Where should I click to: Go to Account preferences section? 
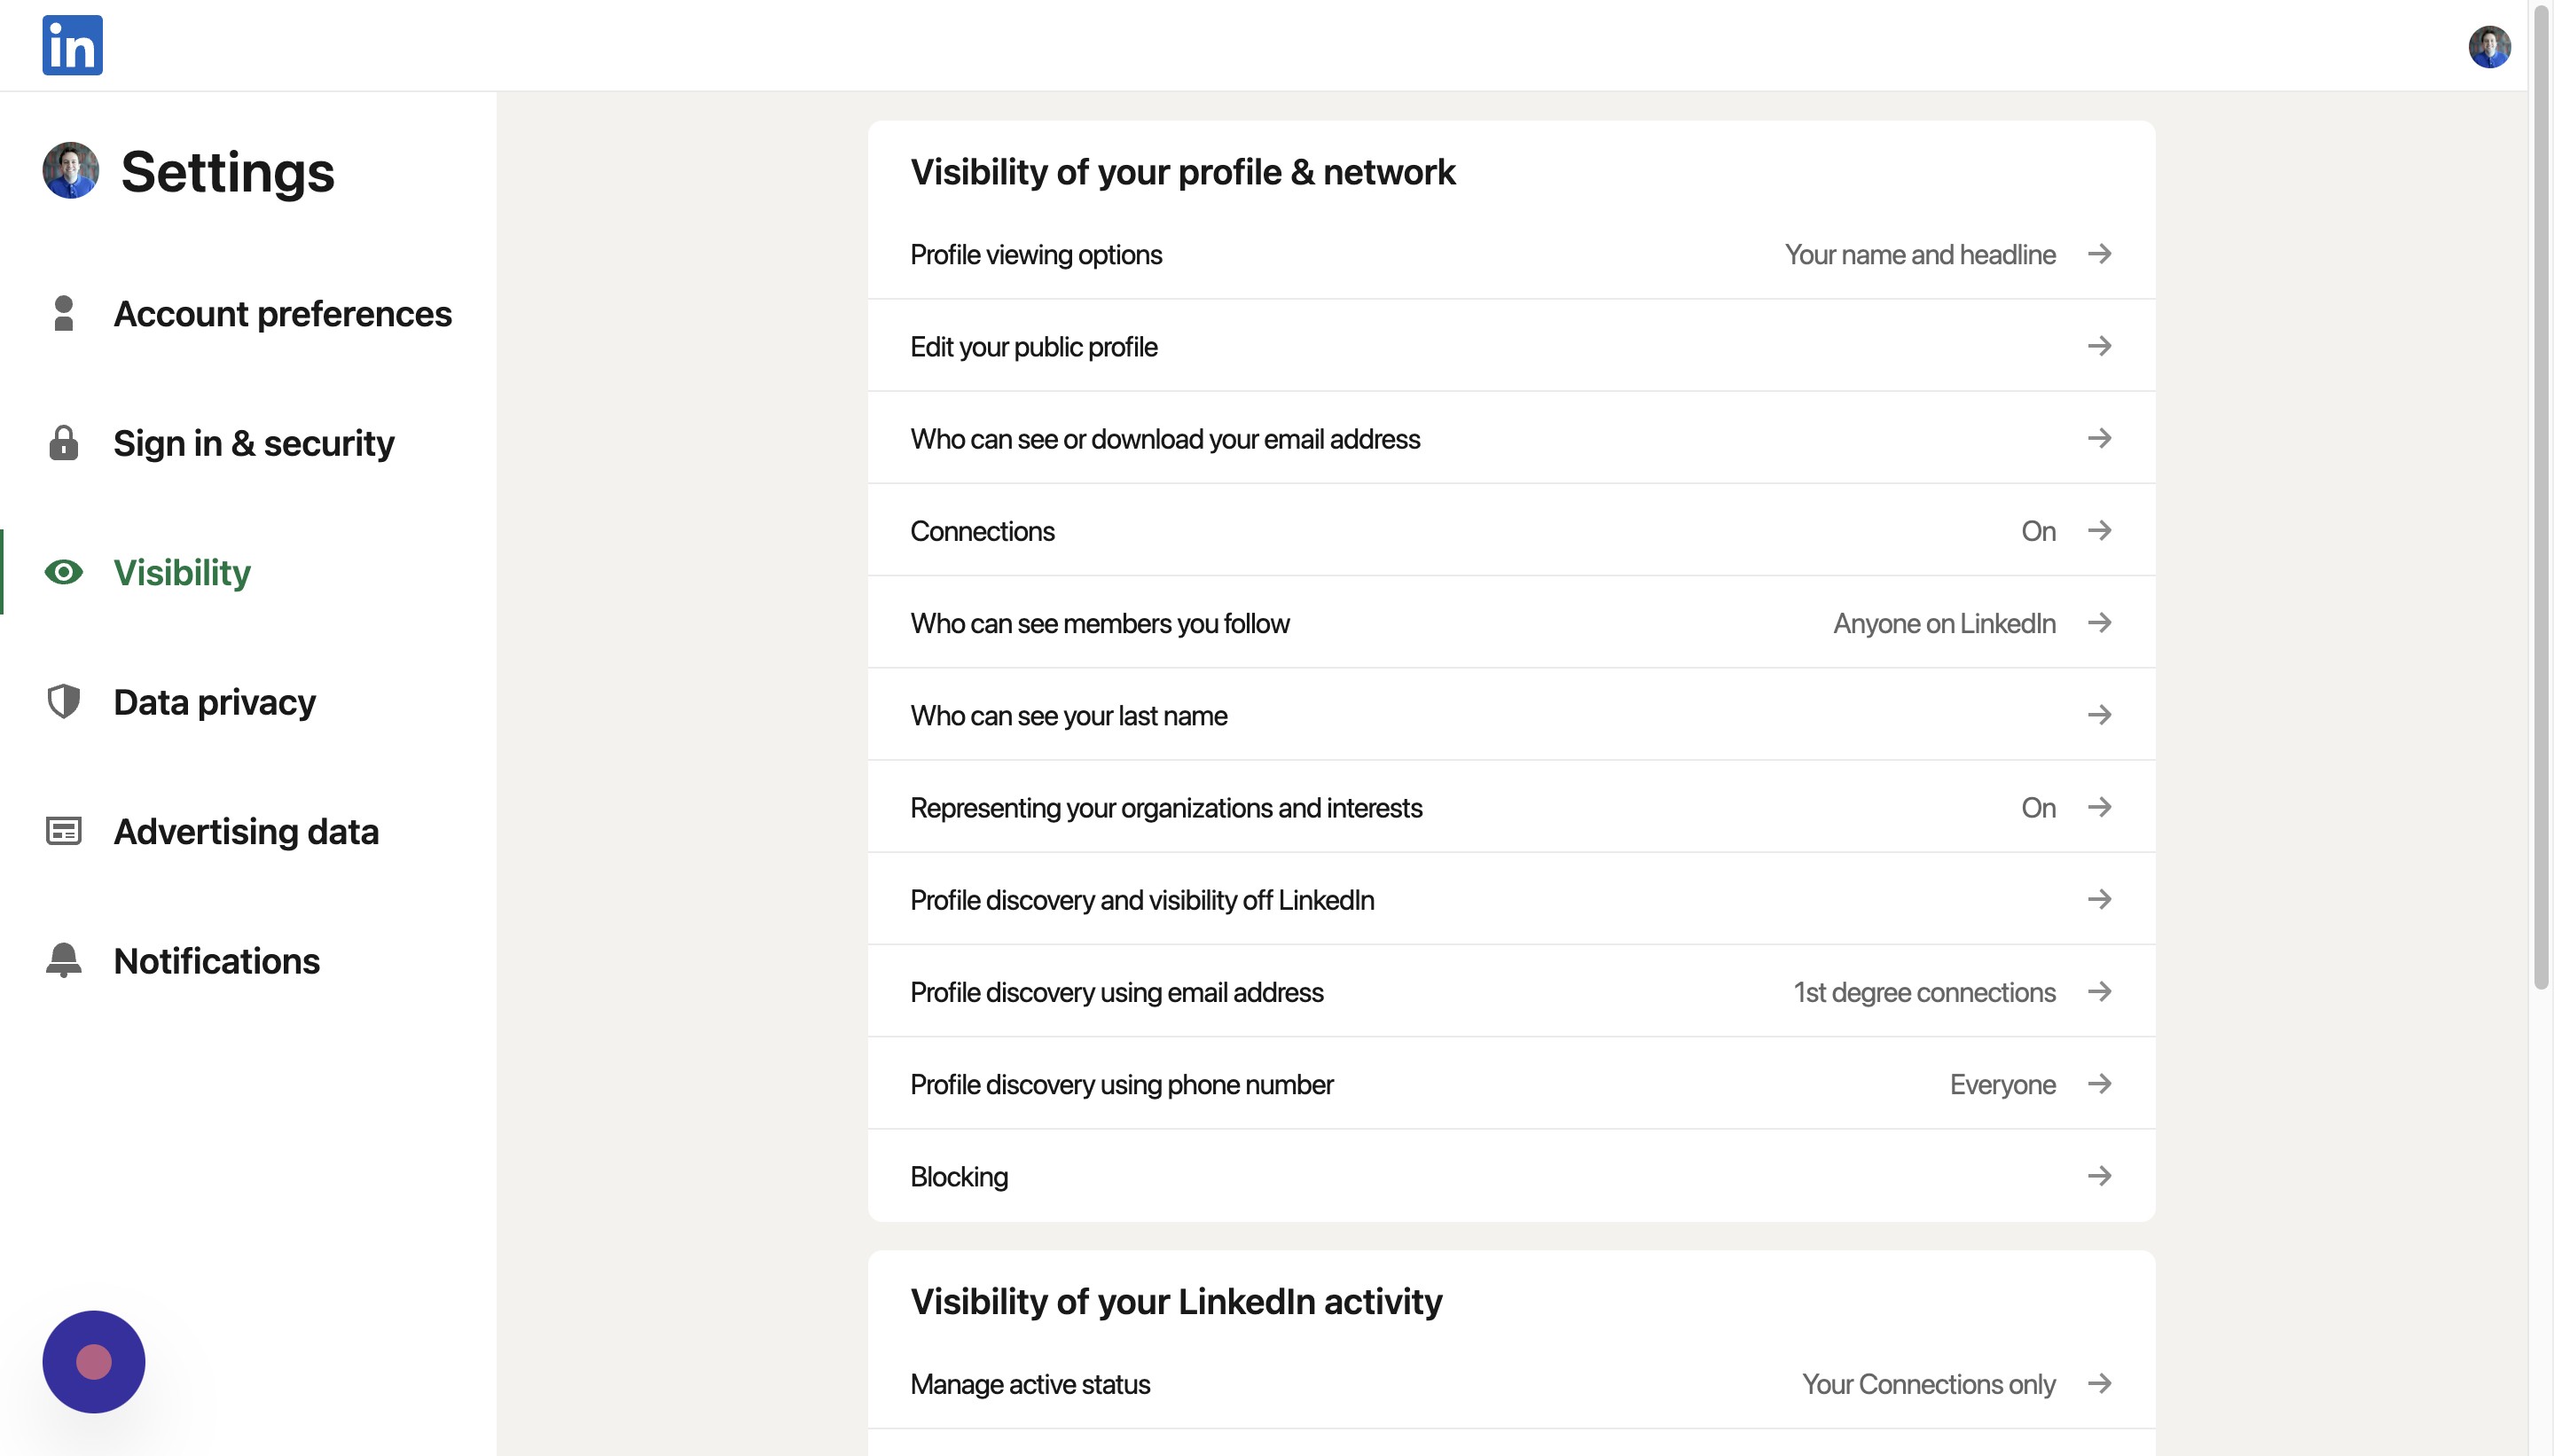(x=282, y=314)
